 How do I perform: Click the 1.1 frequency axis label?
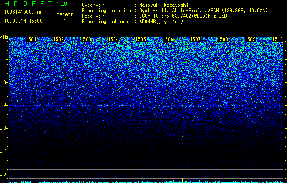pos(3,59)
